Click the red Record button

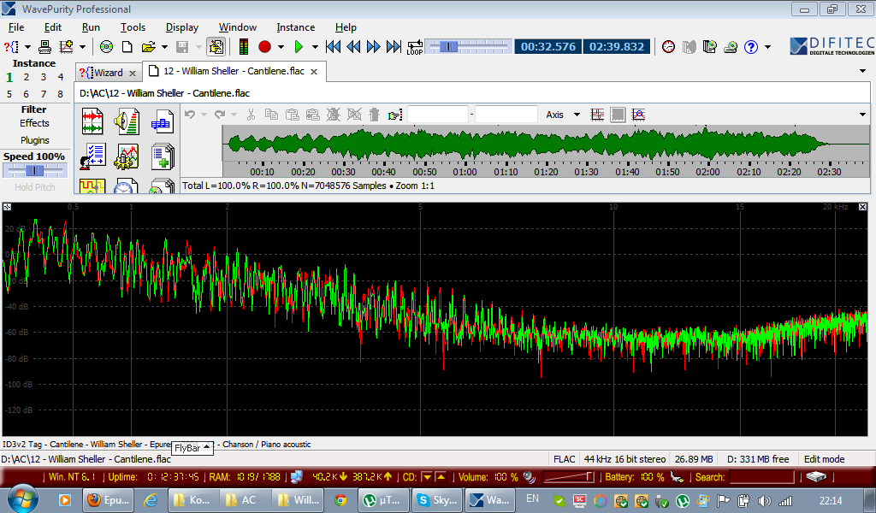click(x=264, y=46)
